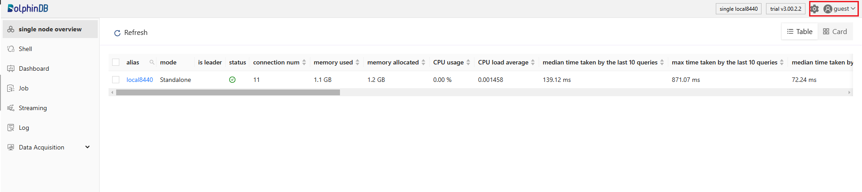
Task: Tick the select-all header checkbox
Action: tap(116, 62)
